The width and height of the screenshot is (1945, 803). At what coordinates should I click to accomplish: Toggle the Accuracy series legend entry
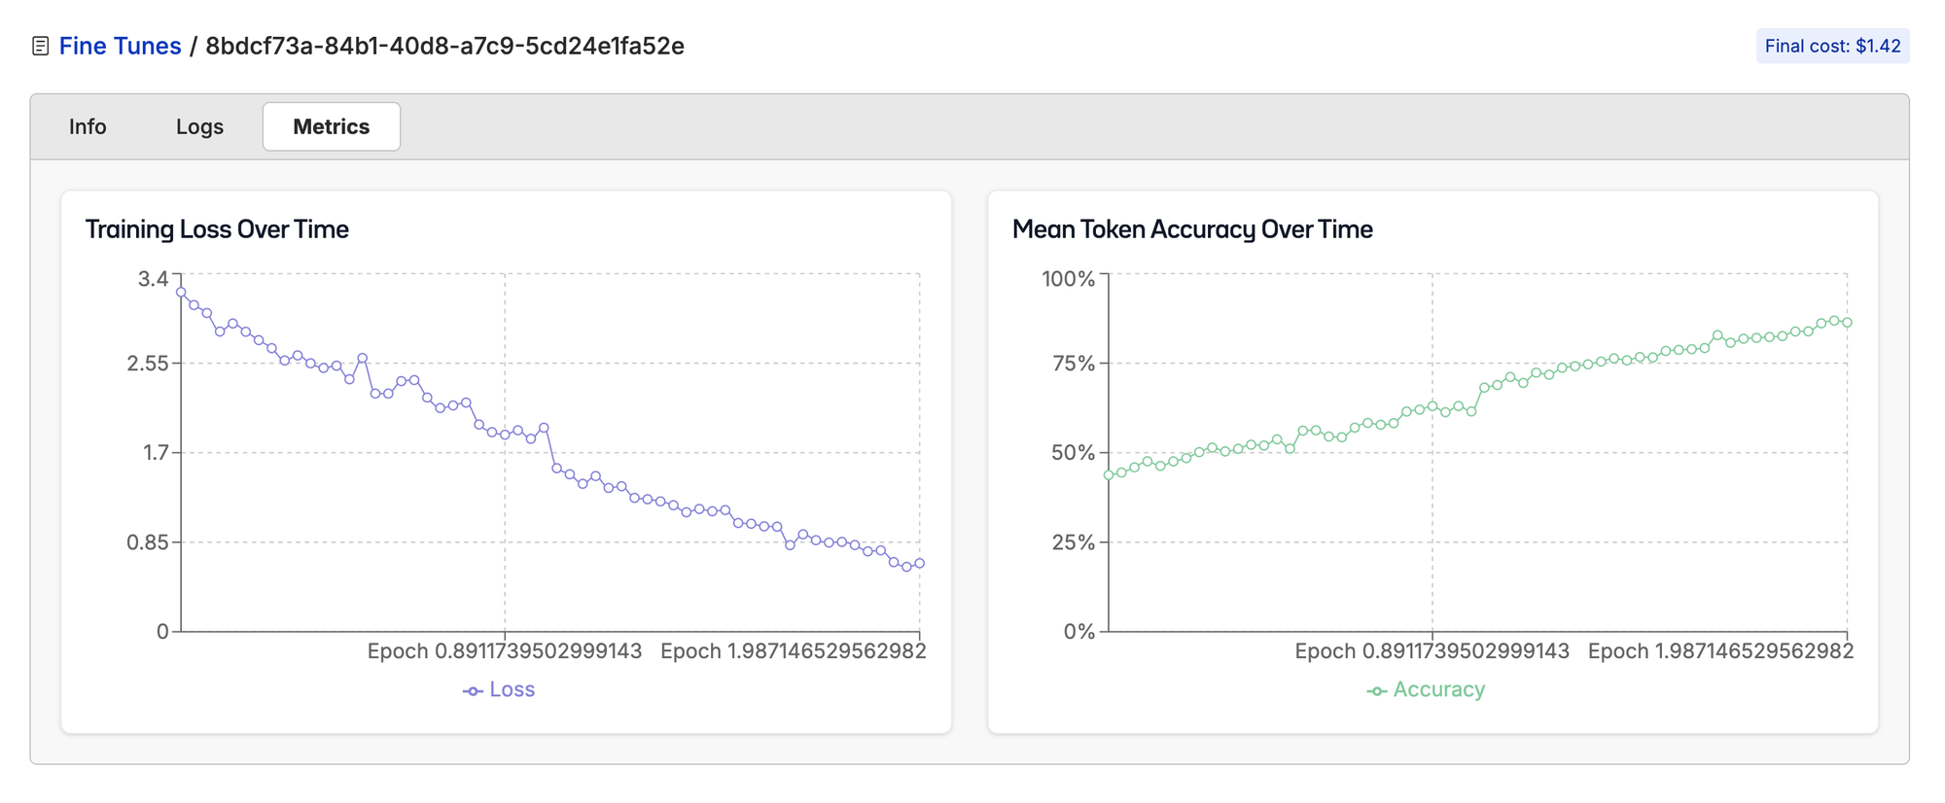(1426, 689)
